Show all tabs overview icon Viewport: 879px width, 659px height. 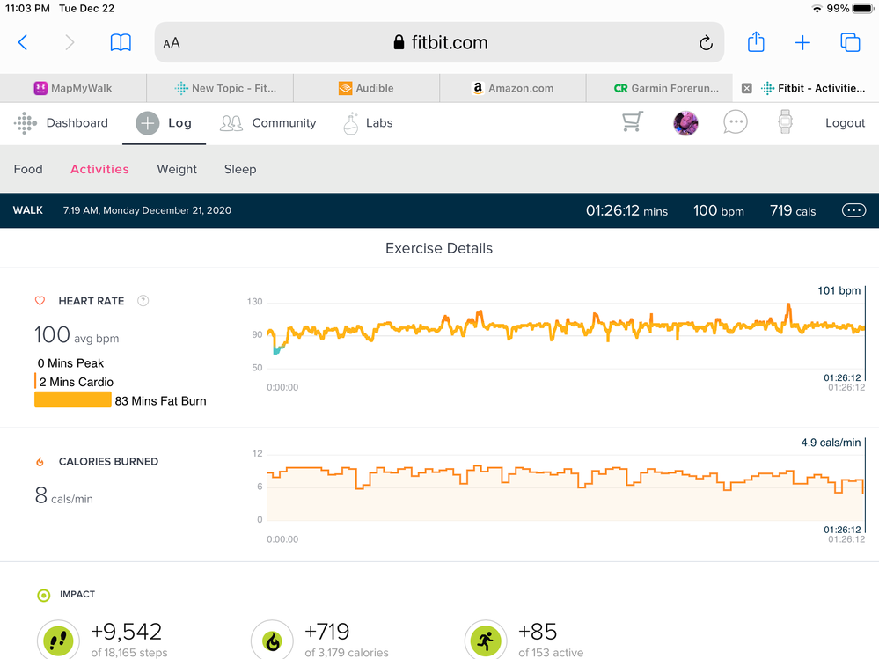point(850,42)
